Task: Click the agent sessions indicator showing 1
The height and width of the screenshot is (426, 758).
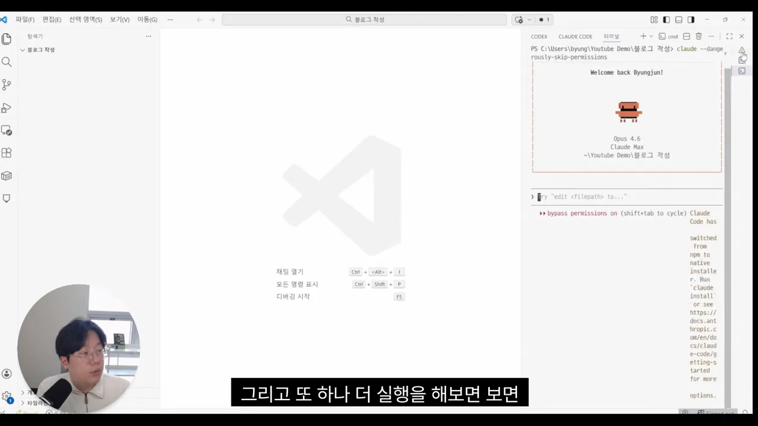Action: pyautogui.click(x=544, y=20)
